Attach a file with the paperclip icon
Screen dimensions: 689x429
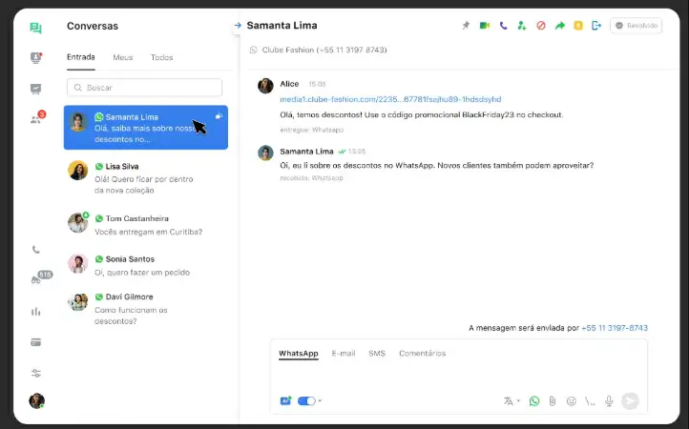553,401
